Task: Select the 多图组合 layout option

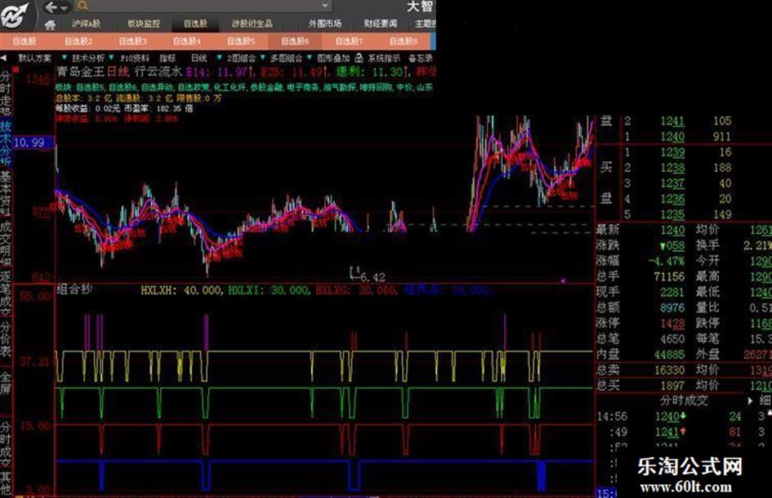Action: coord(286,58)
